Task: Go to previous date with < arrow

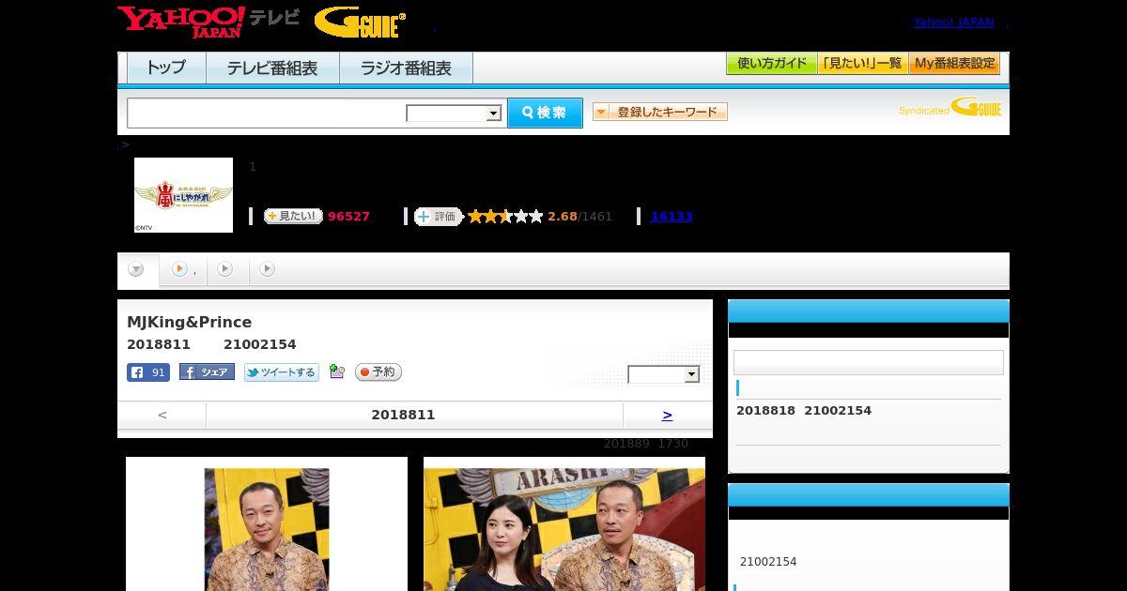Action: pyautogui.click(x=162, y=415)
